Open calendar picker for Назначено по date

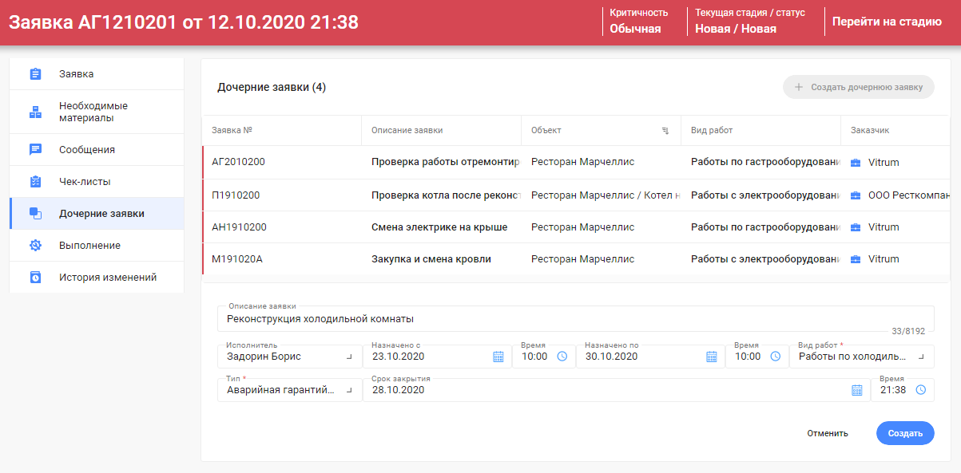[x=712, y=357]
